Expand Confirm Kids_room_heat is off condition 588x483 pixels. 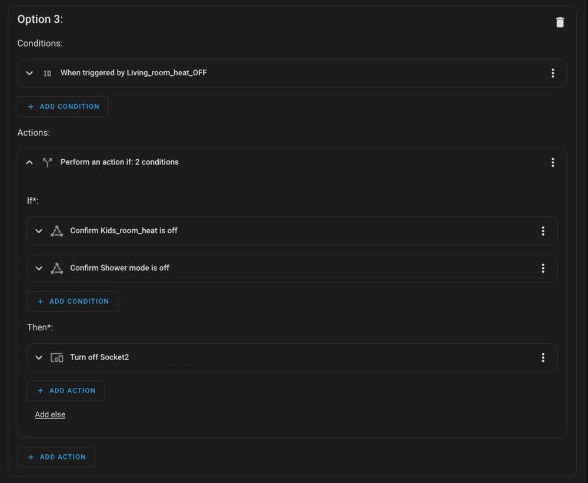point(39,231)
